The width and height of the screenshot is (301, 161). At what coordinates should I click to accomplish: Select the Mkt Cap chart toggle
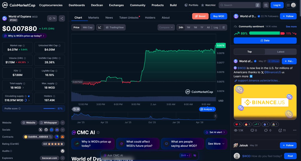click(x=88, y=27)
